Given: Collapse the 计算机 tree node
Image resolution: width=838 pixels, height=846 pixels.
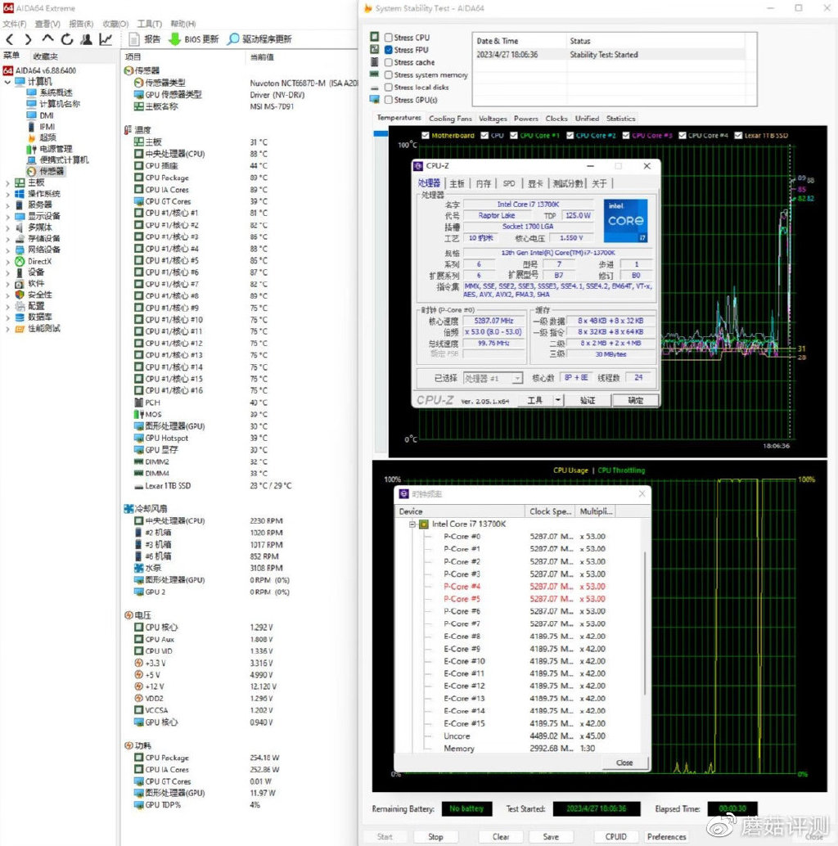Looking at the screenshot, I should pos(8,82).
